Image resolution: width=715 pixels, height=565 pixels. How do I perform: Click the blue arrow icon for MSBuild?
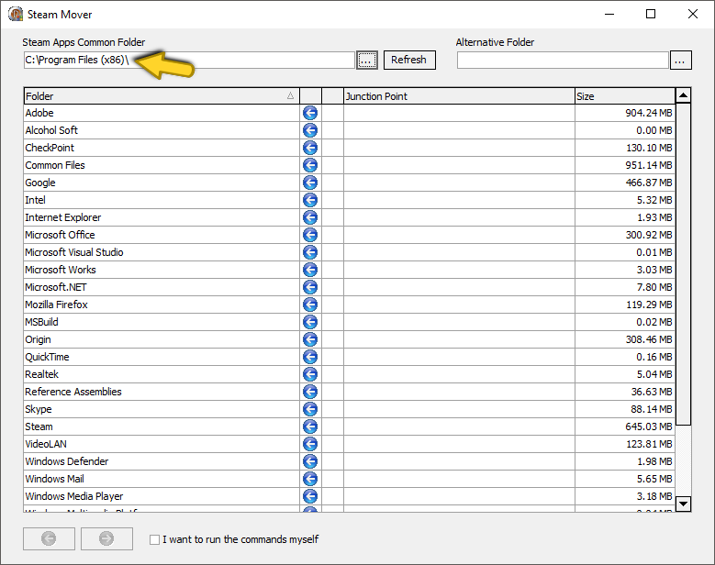coord(310,322)
